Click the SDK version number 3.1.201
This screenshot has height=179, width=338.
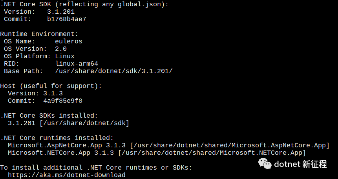(60, 12)
